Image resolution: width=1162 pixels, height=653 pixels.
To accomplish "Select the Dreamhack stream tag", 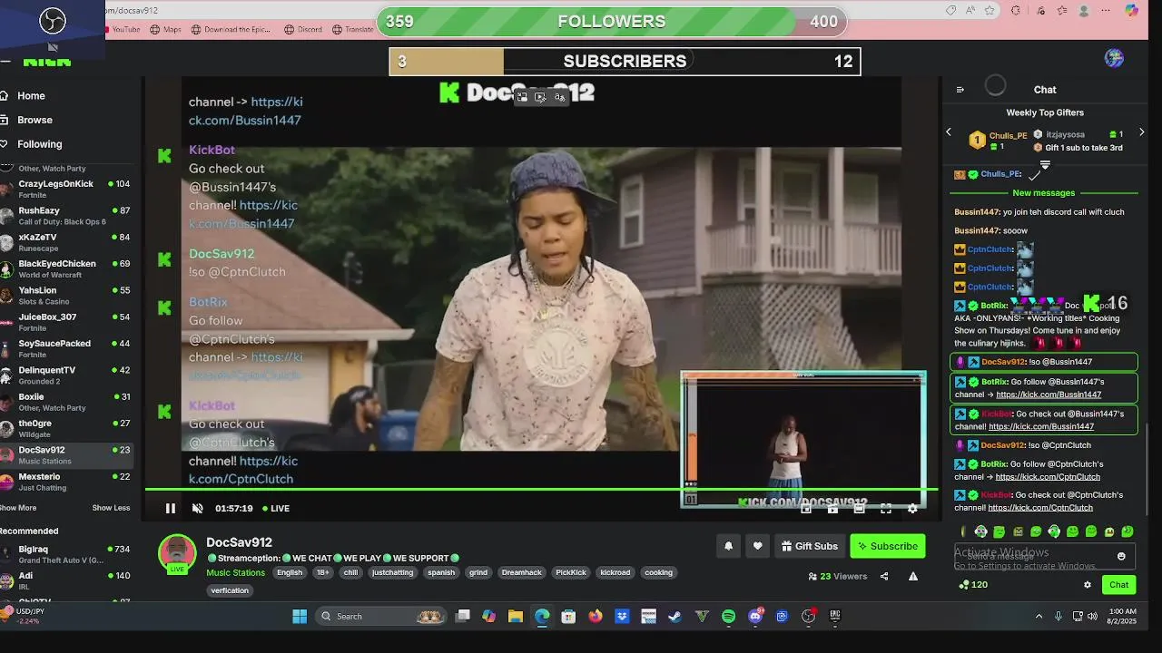I will (x=521, y=573).
